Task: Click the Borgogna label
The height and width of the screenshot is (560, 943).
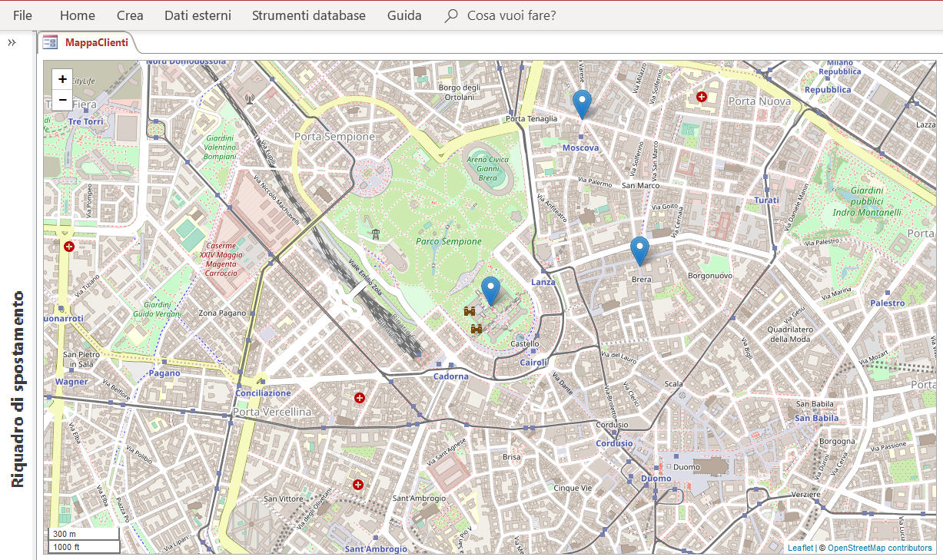Action: [x=838, y=442]
